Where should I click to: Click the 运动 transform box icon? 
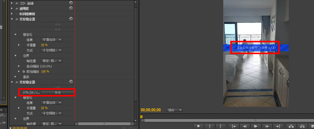tap(22, 3)
